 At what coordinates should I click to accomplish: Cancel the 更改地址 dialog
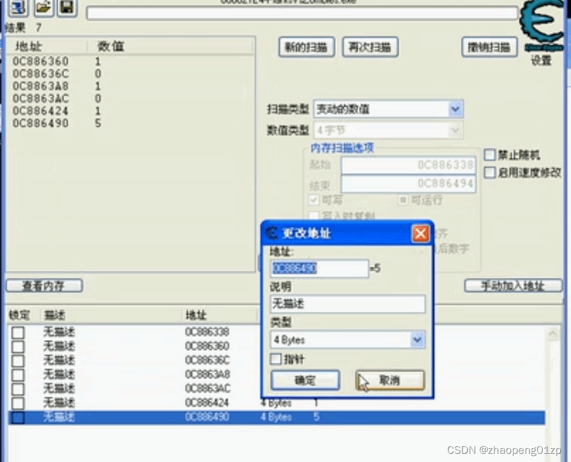tap(391, 380)
